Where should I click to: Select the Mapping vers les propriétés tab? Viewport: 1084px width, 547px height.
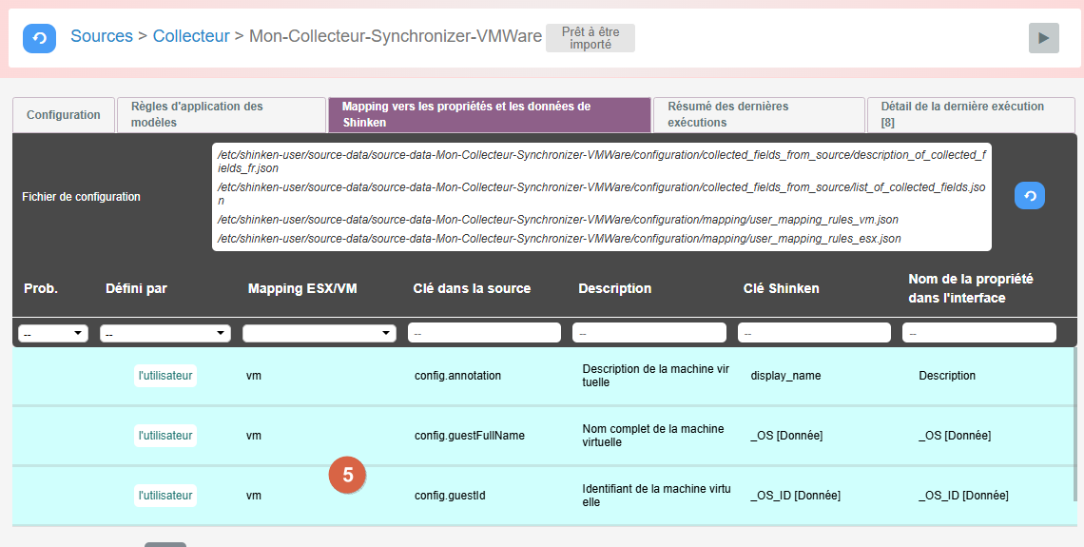(489, 115)
